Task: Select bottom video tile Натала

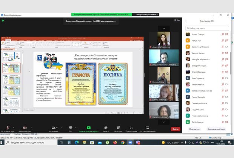Action: [164, 110]
